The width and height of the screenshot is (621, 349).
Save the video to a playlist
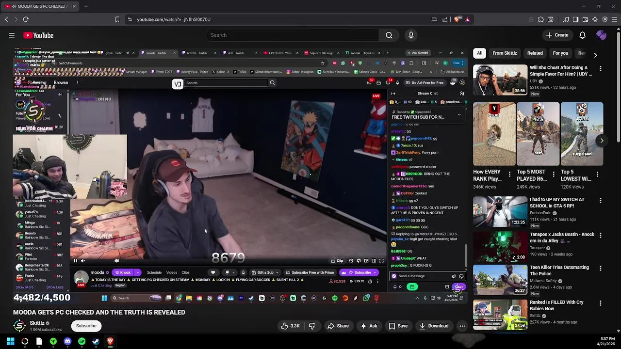click(398, 326)
